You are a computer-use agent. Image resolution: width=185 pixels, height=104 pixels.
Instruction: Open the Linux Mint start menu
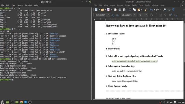coord(2,102)
